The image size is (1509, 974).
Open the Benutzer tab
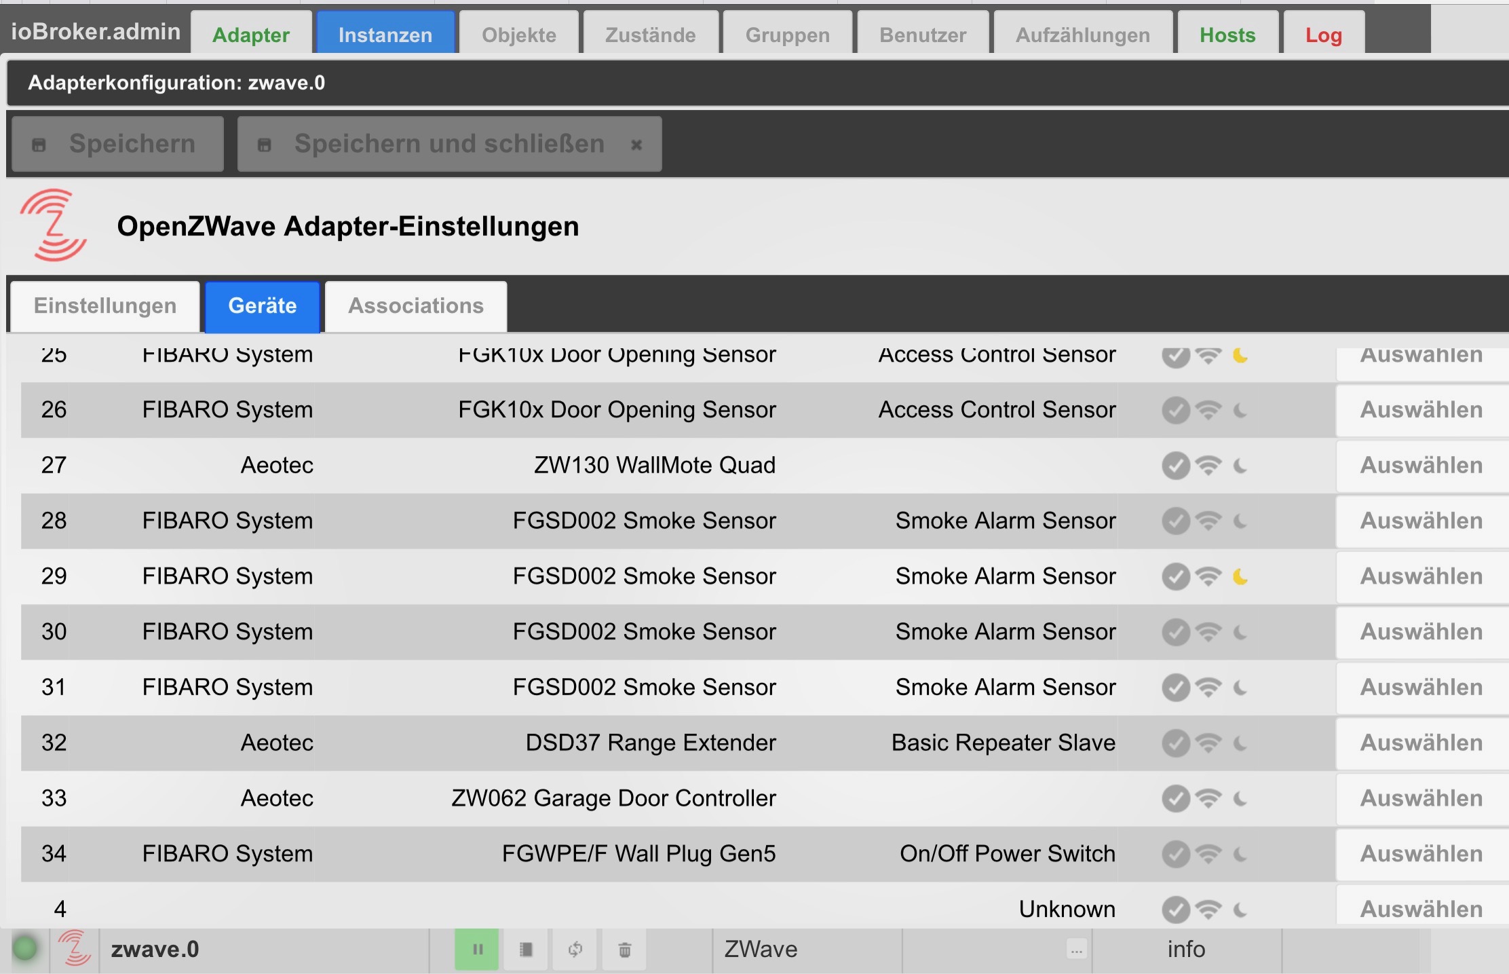[923, 34]
